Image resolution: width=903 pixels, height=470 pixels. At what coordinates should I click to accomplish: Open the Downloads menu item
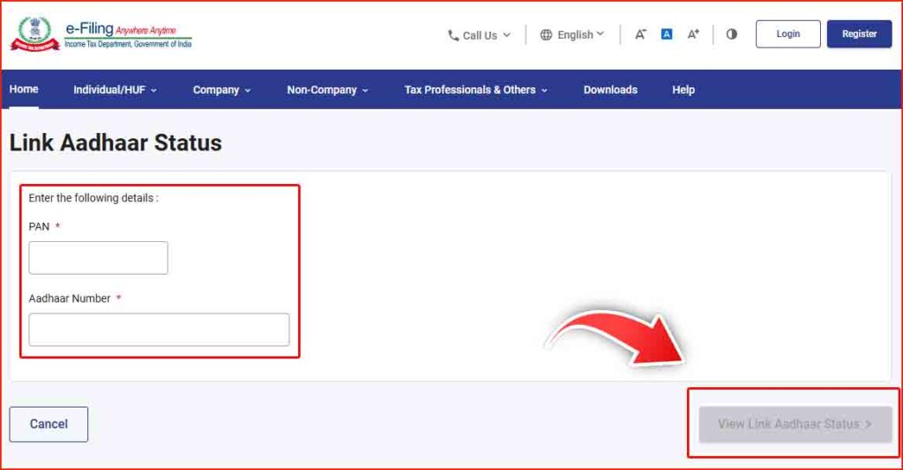pyautogui.click(x=610, y=90)
